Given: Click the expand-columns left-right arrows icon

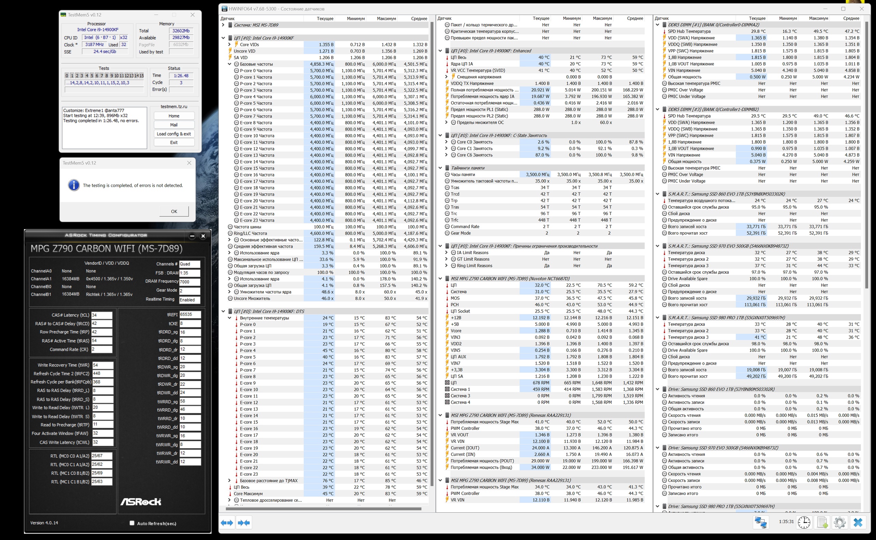Looking at the screenshot, I should (x=227, y=523).
